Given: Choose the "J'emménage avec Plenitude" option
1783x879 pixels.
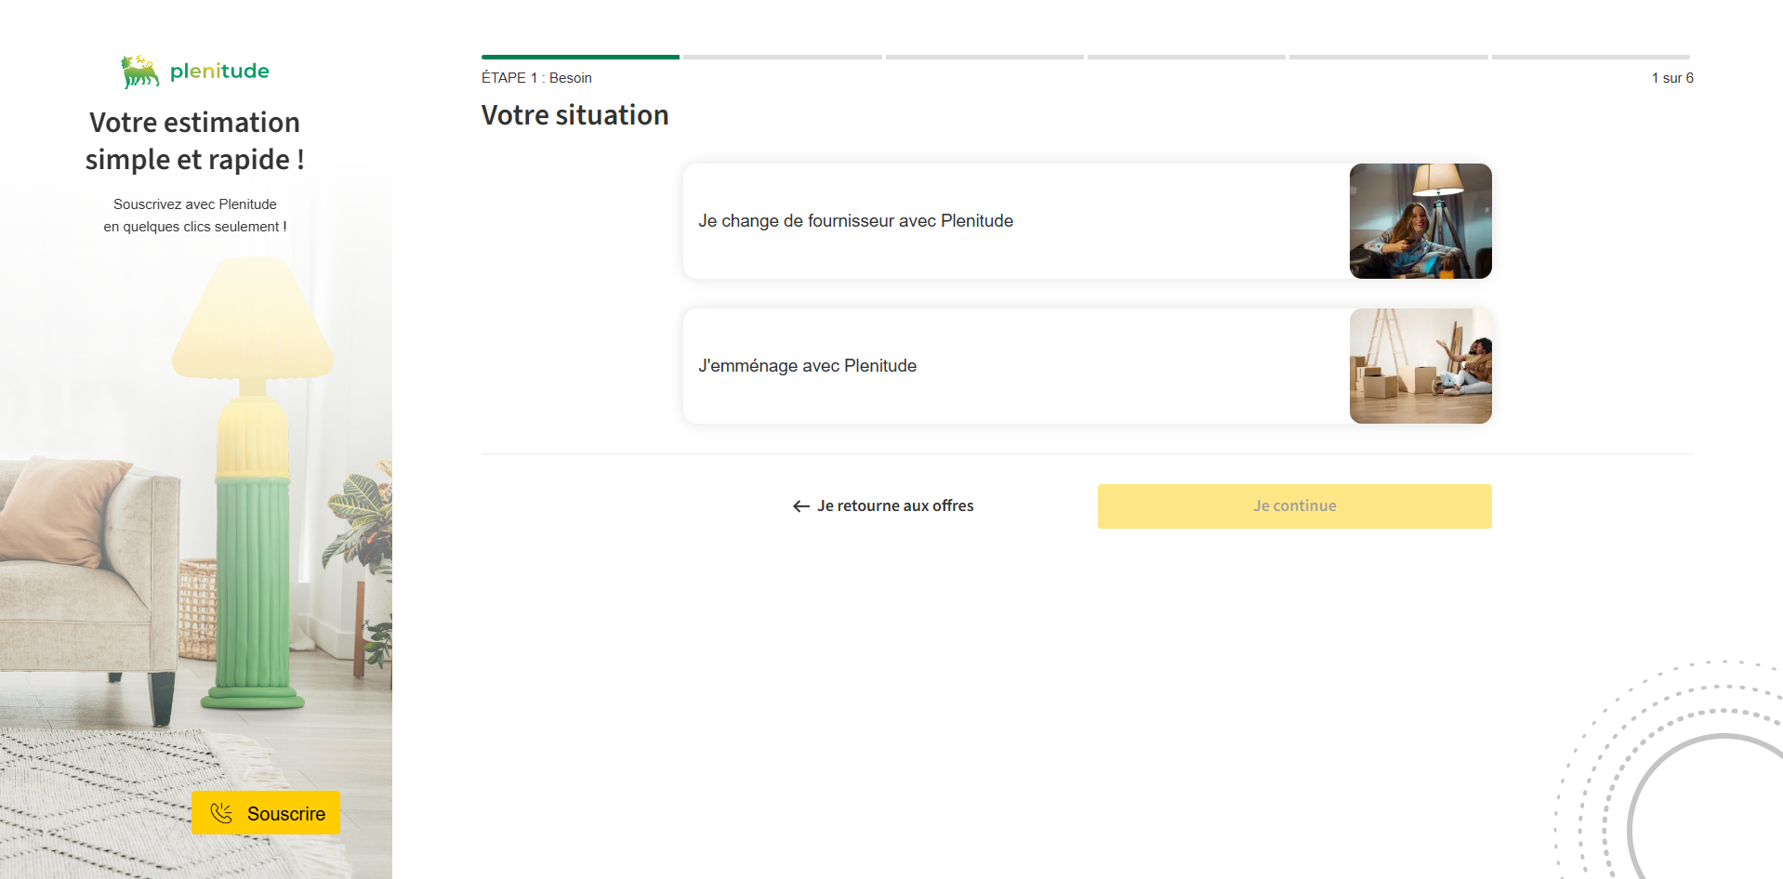Looking at the screenshot, I should 807,366.
